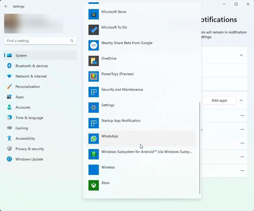Click the Accounts person icon
Viewport: 254px width, 211px height.
(x=9, y=107)
